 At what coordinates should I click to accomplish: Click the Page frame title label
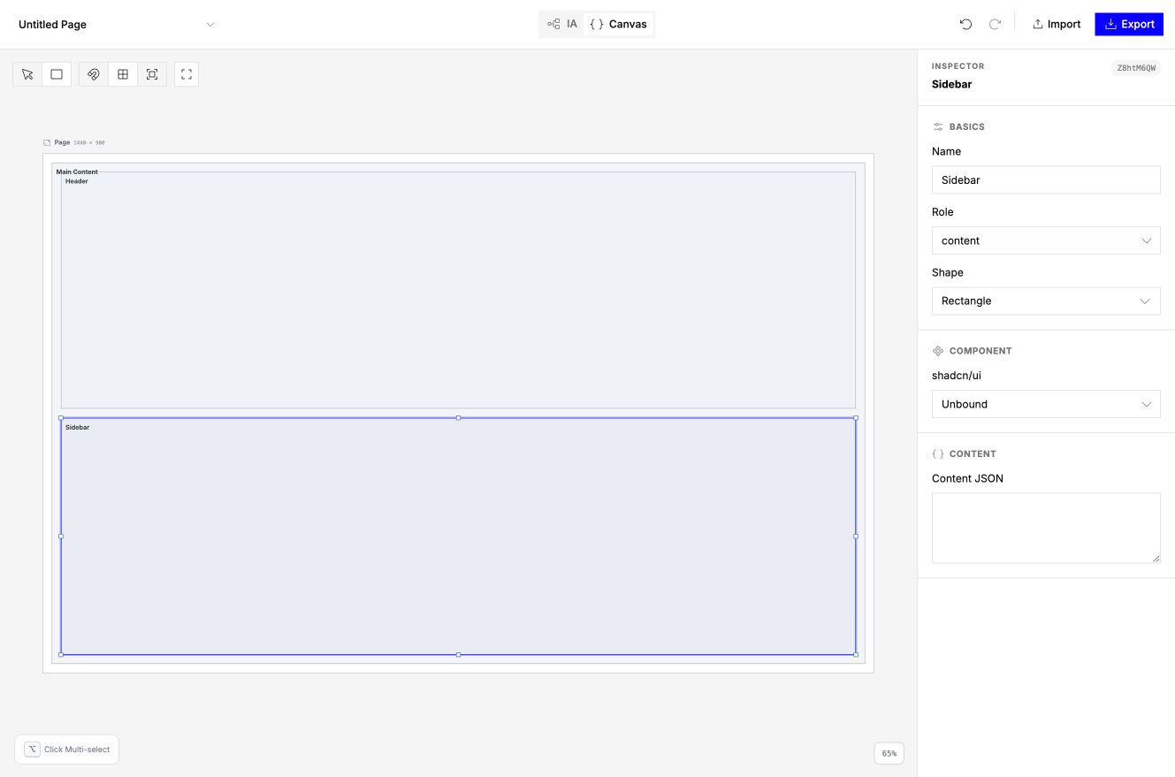pos(62,142)
